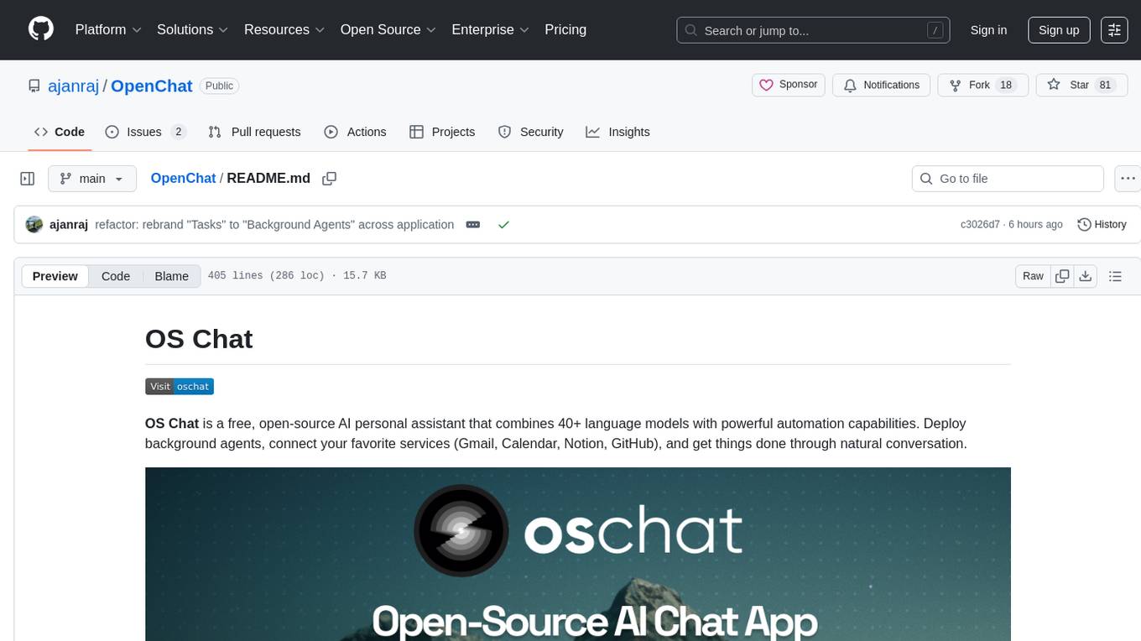Focus the Search or jump to field
The width and height of the screenshot is (1141, 641).
click(x=813, y=30)
